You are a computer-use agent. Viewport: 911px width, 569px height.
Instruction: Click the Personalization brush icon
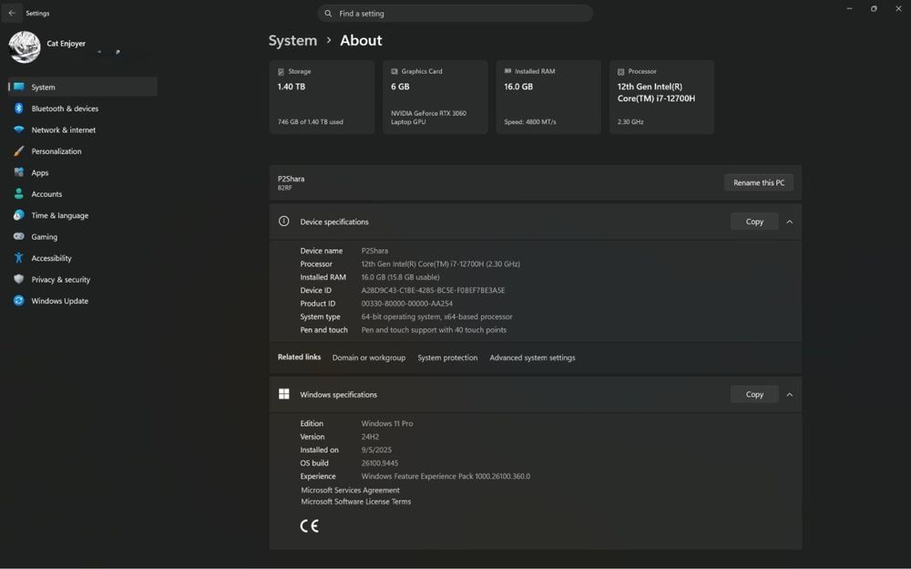[x=19, y=151]
